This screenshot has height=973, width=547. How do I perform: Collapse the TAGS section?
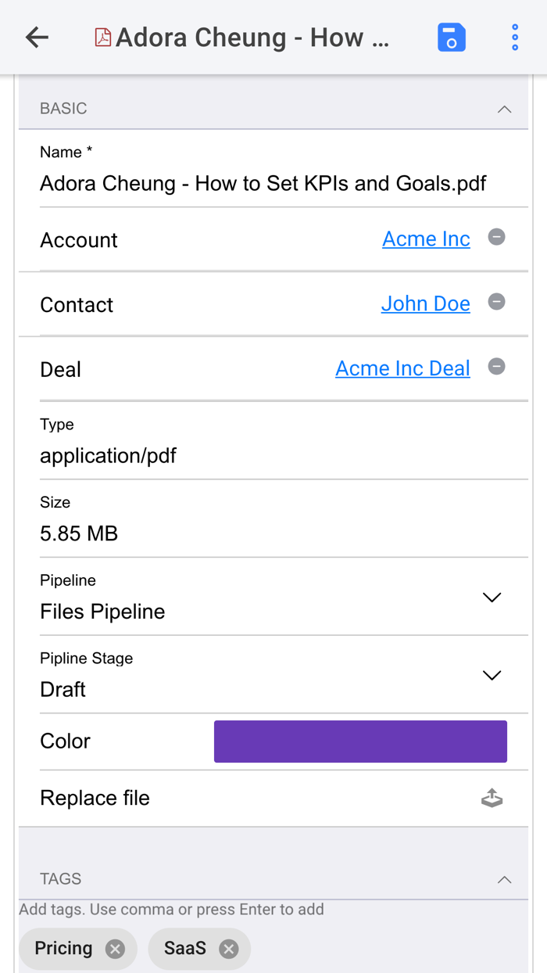tap(504, 879)
